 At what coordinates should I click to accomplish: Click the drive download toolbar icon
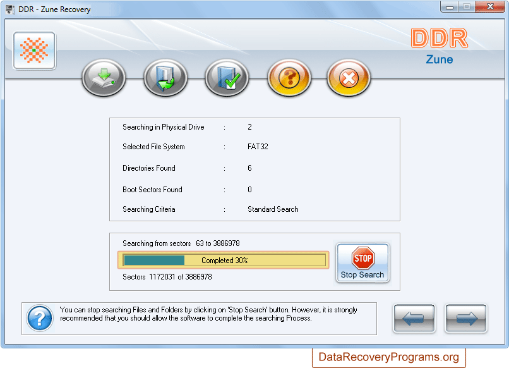[104, 78]
